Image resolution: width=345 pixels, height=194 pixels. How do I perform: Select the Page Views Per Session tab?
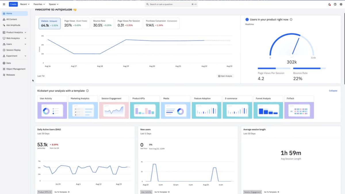pos(129,23)
